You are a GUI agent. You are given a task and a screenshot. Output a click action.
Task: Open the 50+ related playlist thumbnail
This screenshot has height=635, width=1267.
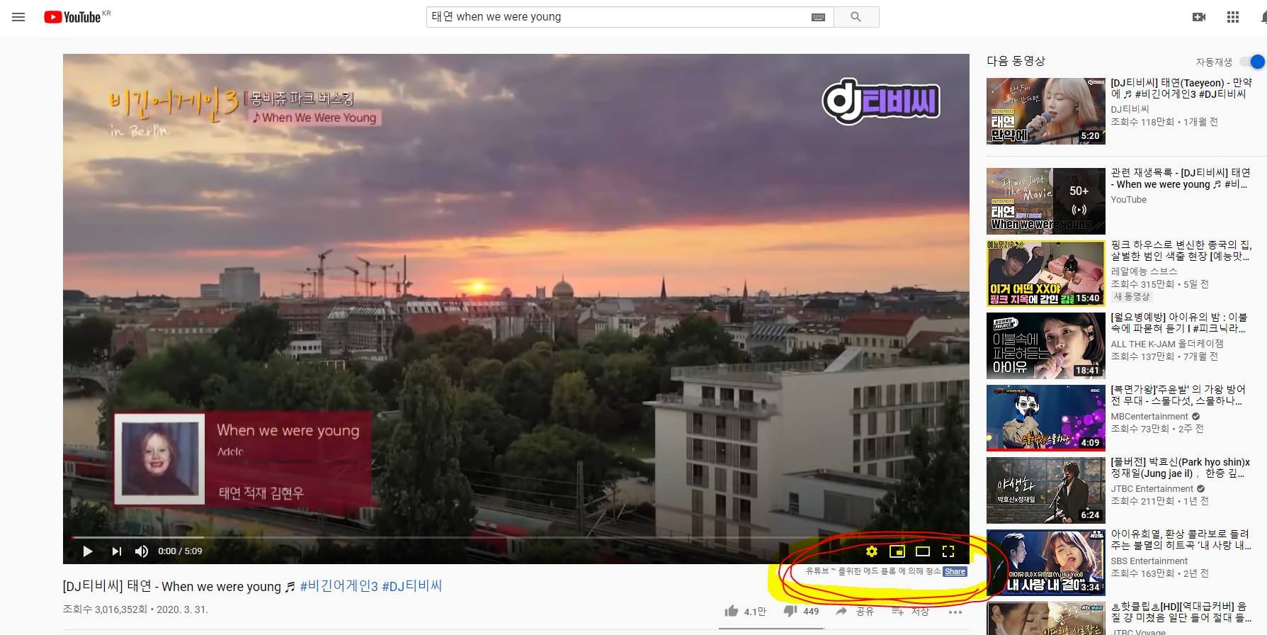pyautogui.click(x=1045, y=201)
